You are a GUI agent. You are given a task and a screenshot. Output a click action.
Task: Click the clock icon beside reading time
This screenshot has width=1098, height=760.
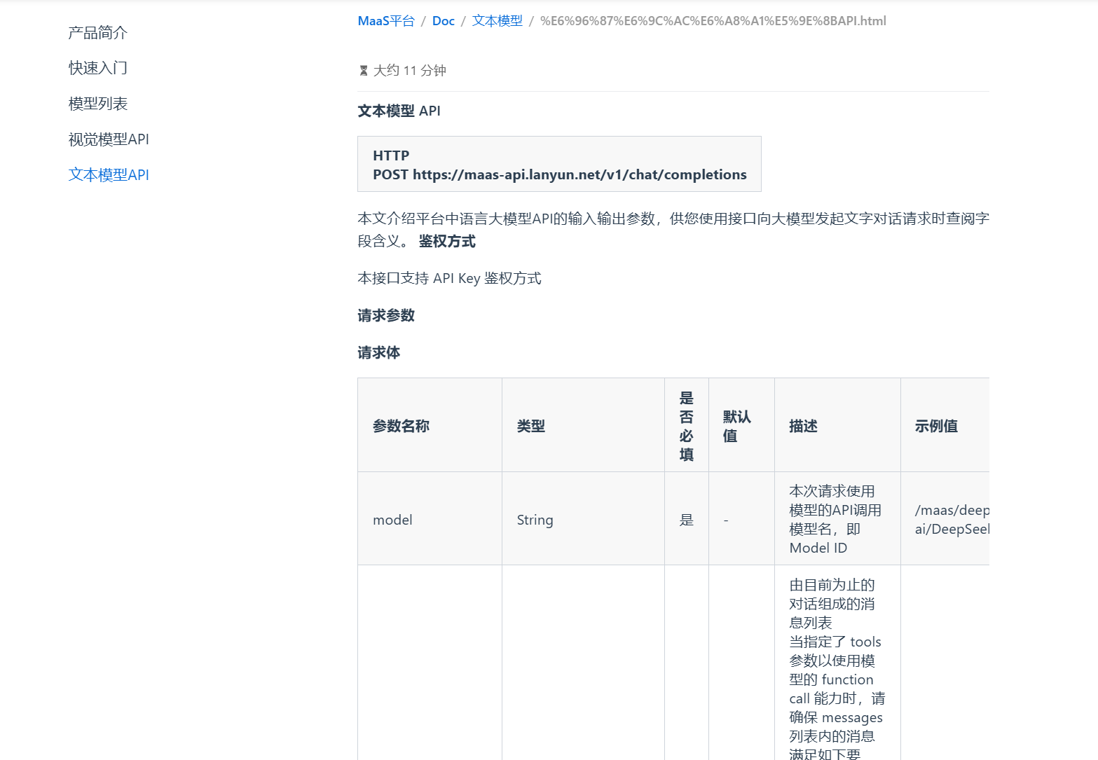click(363, 70)
